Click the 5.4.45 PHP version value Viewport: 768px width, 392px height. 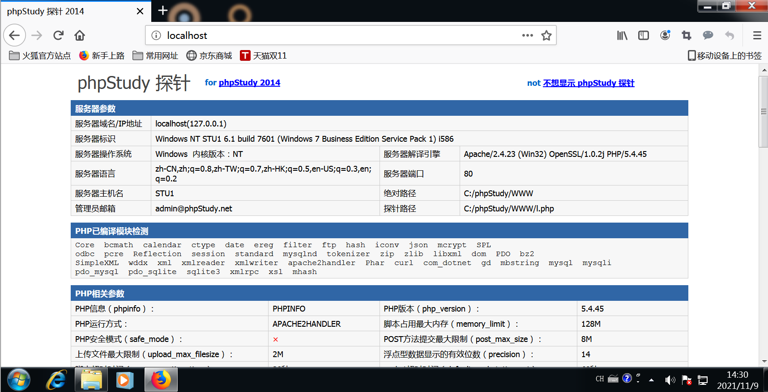(x=593, y=309)
